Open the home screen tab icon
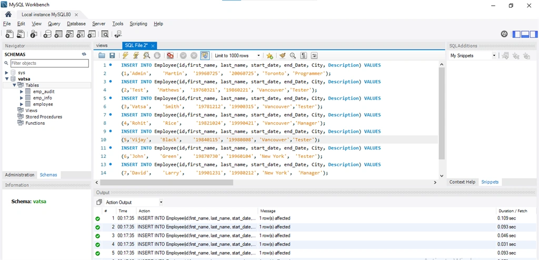Viewport: 539px width, 260px height. [x=8, y=14]
